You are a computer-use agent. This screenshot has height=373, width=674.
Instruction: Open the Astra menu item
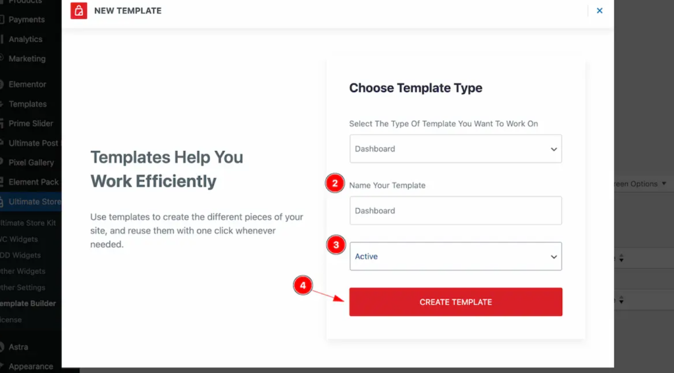pyautogui.click(x=18, y=347)
